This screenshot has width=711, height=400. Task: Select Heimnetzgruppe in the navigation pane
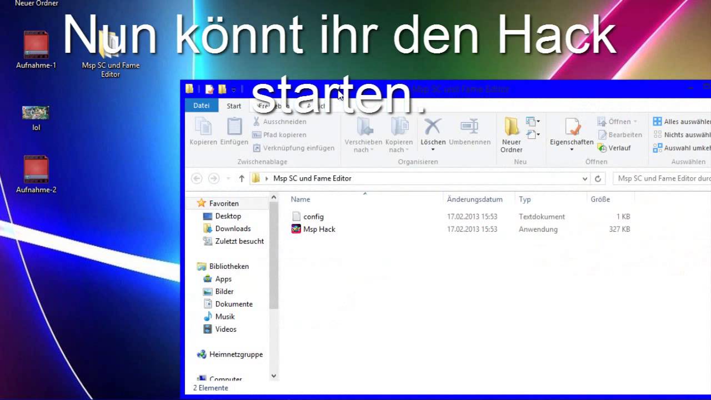(x=236, y=354)
